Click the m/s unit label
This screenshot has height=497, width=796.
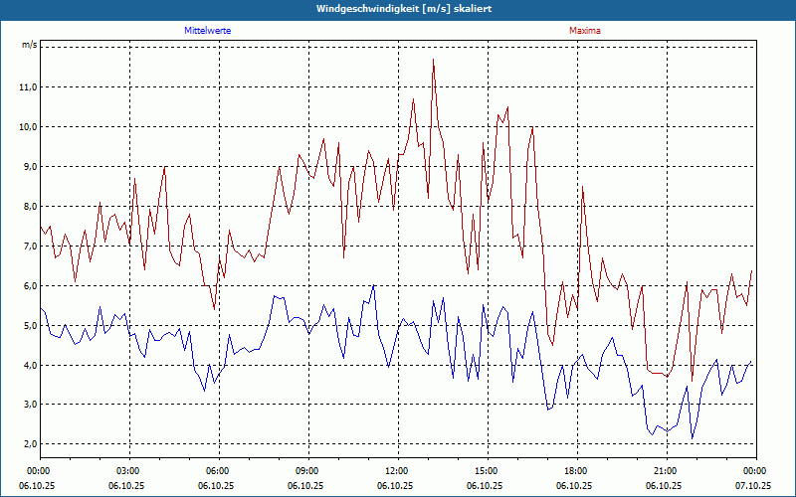click(x=29, y=45)
